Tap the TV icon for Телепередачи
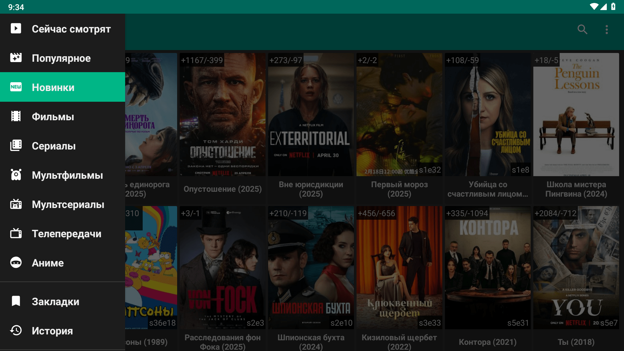Screen dimensions: 624x351 [x=16, y=233]
